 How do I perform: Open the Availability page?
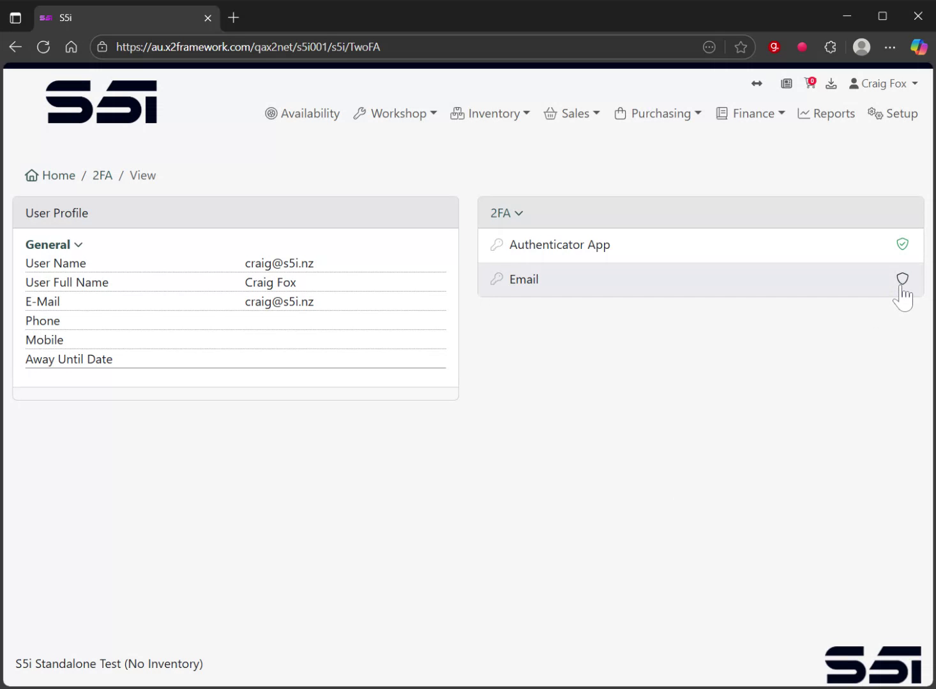coord(303,114)
